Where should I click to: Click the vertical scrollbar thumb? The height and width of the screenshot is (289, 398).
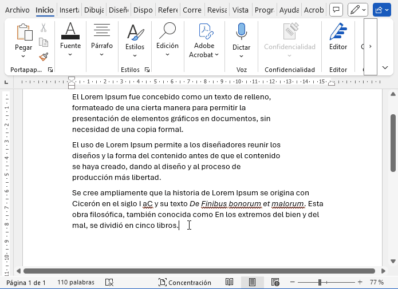(393, 143)
